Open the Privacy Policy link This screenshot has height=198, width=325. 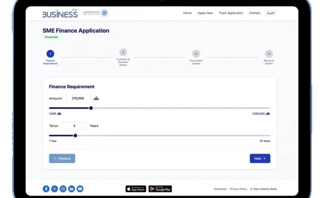(238, 189)
